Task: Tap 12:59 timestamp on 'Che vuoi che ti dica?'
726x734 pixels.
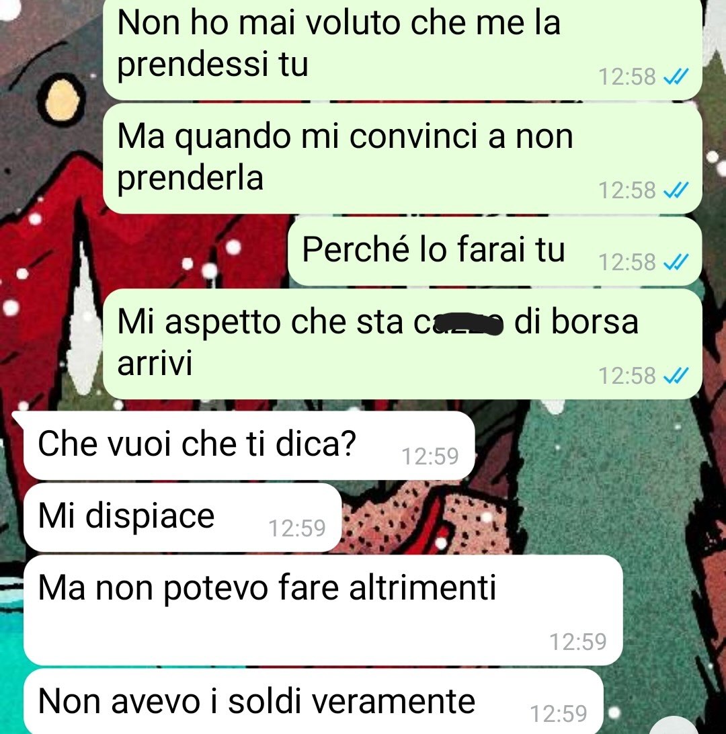Action: tap(430, 456)
